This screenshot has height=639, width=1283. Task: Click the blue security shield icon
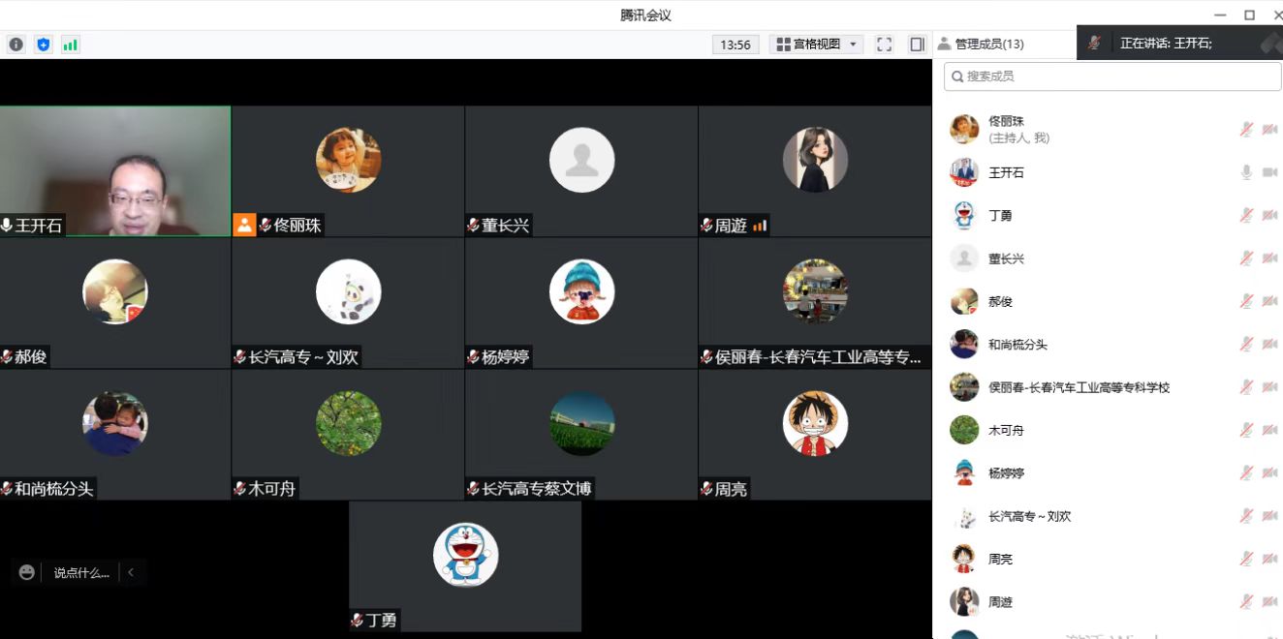coord(44,45)
